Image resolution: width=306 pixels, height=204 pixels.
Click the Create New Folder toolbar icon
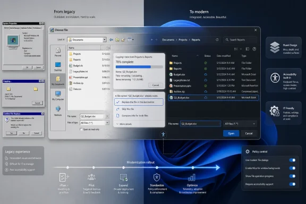pyautogui.click(x=123, y=40)
